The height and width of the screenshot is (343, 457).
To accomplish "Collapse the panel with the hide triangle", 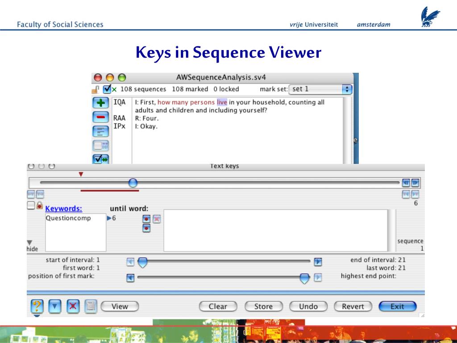I will click(x=30, y=243).
